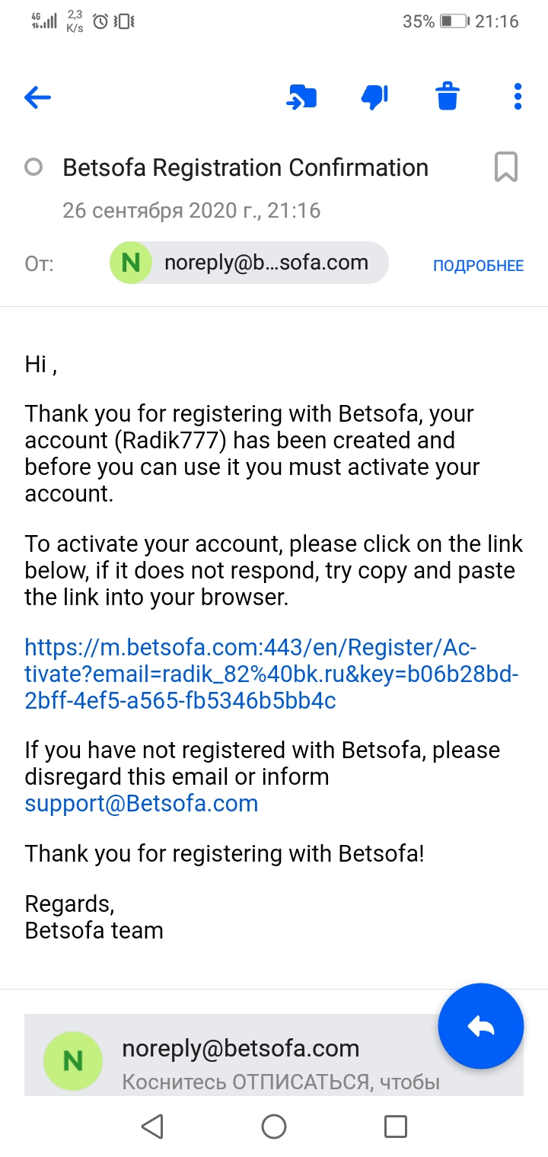548x1157 pixels.
Task: Toggle the unread circle marker
Action: [33, 167]
